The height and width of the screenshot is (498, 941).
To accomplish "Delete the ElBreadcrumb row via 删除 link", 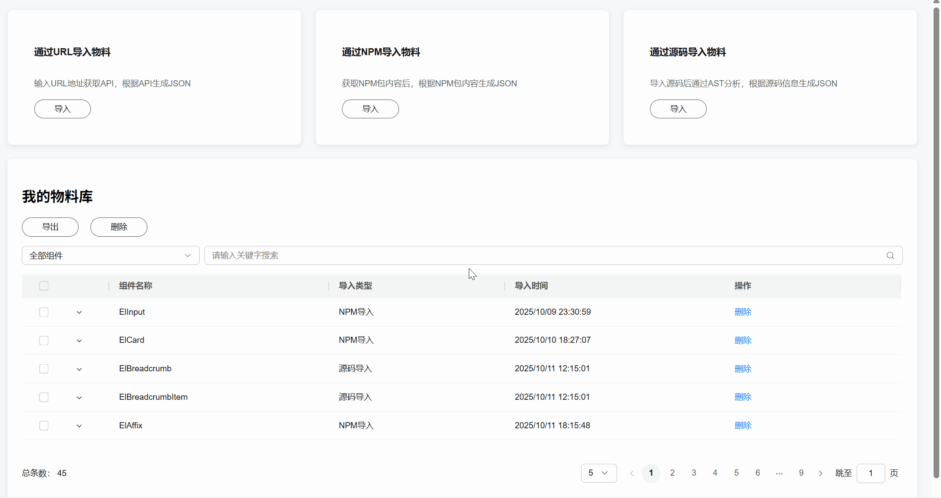I will [x=743, y=369].
